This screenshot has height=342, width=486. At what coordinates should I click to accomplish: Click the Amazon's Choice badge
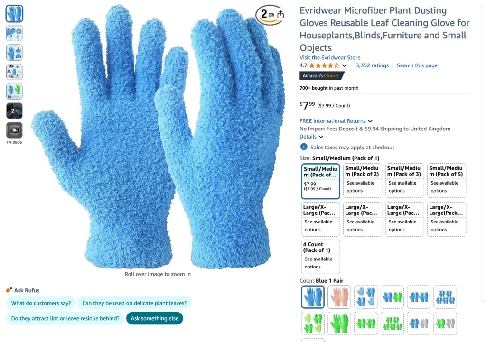(321, 75)
